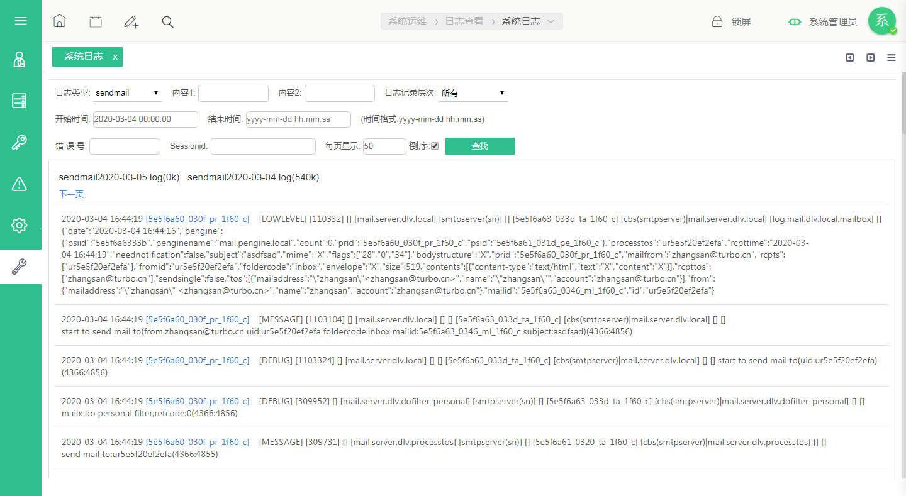Click the 日志查看 breadcrumb item

tap(464, 21)
